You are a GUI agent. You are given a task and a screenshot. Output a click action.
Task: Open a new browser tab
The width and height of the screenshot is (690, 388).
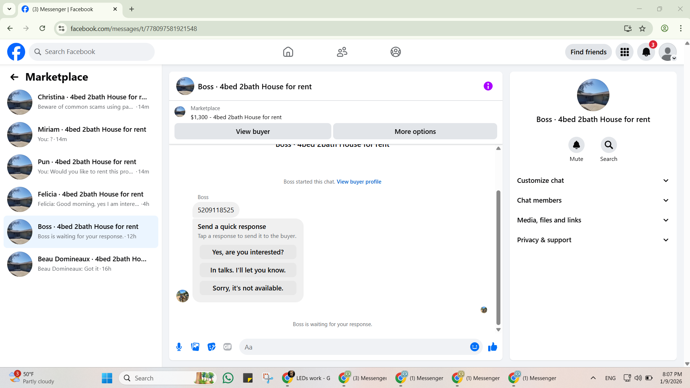click(132, 9)
